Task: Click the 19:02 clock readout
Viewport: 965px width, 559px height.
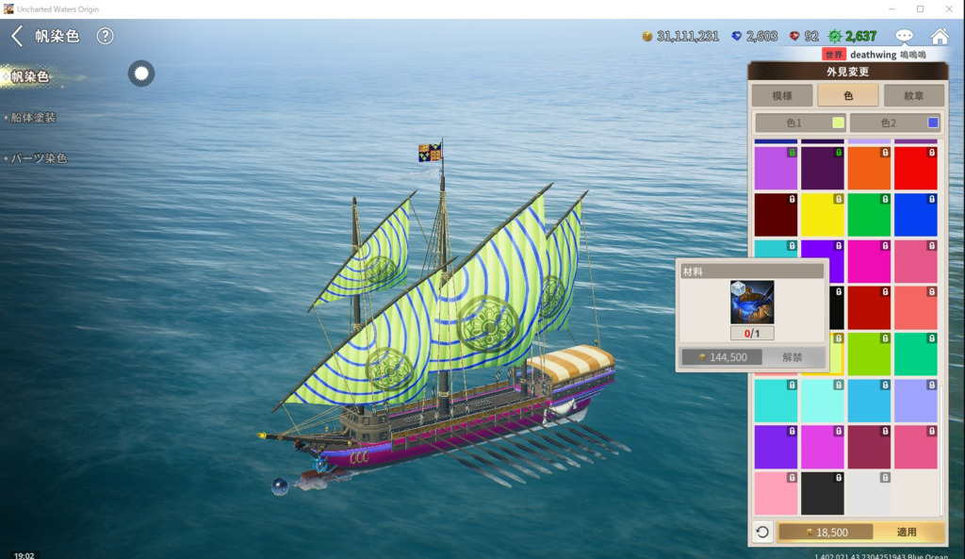Action: pos(24,554)
